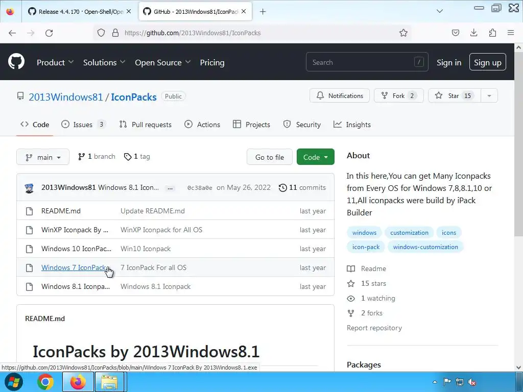The height and width of the screenshot is (392, 523).
Task: View 11 commits history
Action: (x=302, y=187)
